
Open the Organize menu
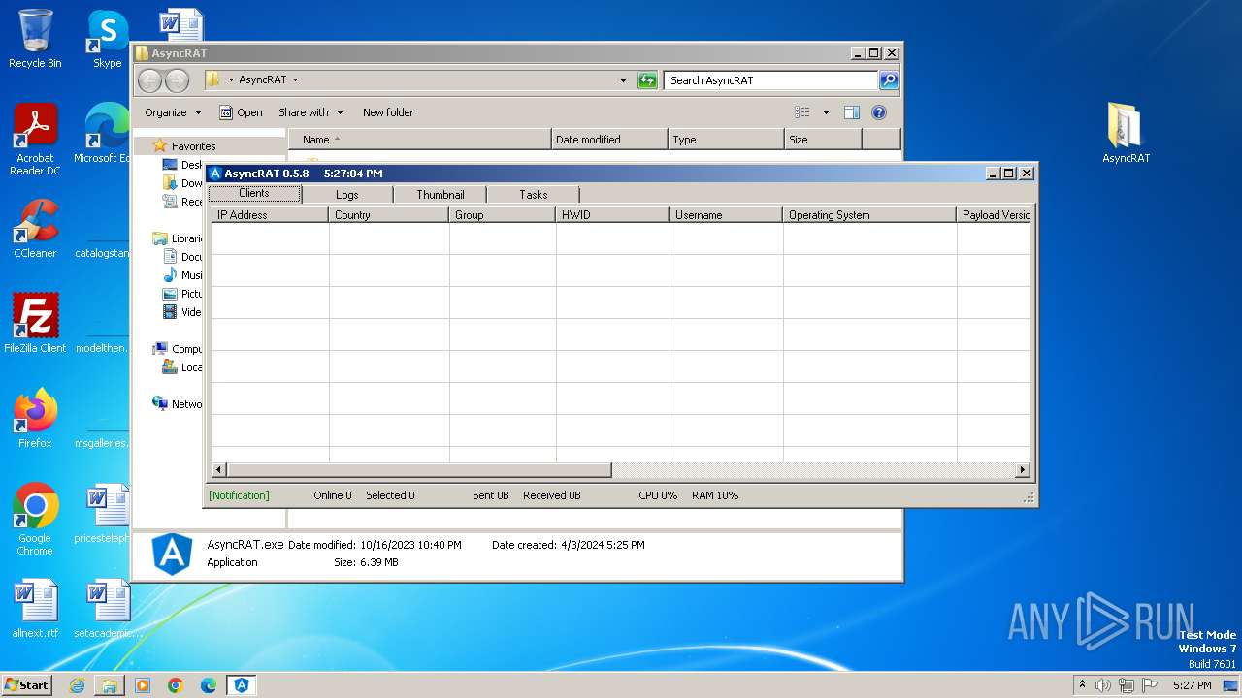174,112
